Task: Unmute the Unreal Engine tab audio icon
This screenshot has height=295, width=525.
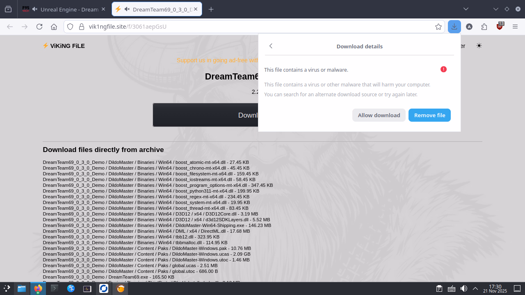Action: click(x=35, y=9)
